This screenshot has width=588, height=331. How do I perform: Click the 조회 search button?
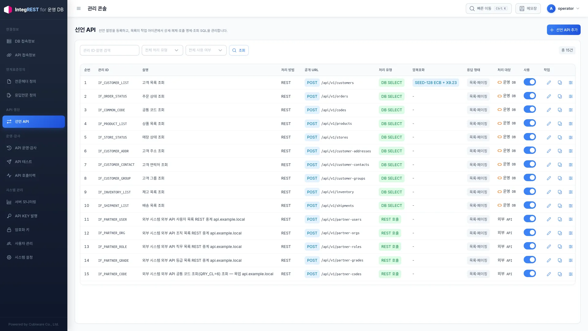coord(239,50)
